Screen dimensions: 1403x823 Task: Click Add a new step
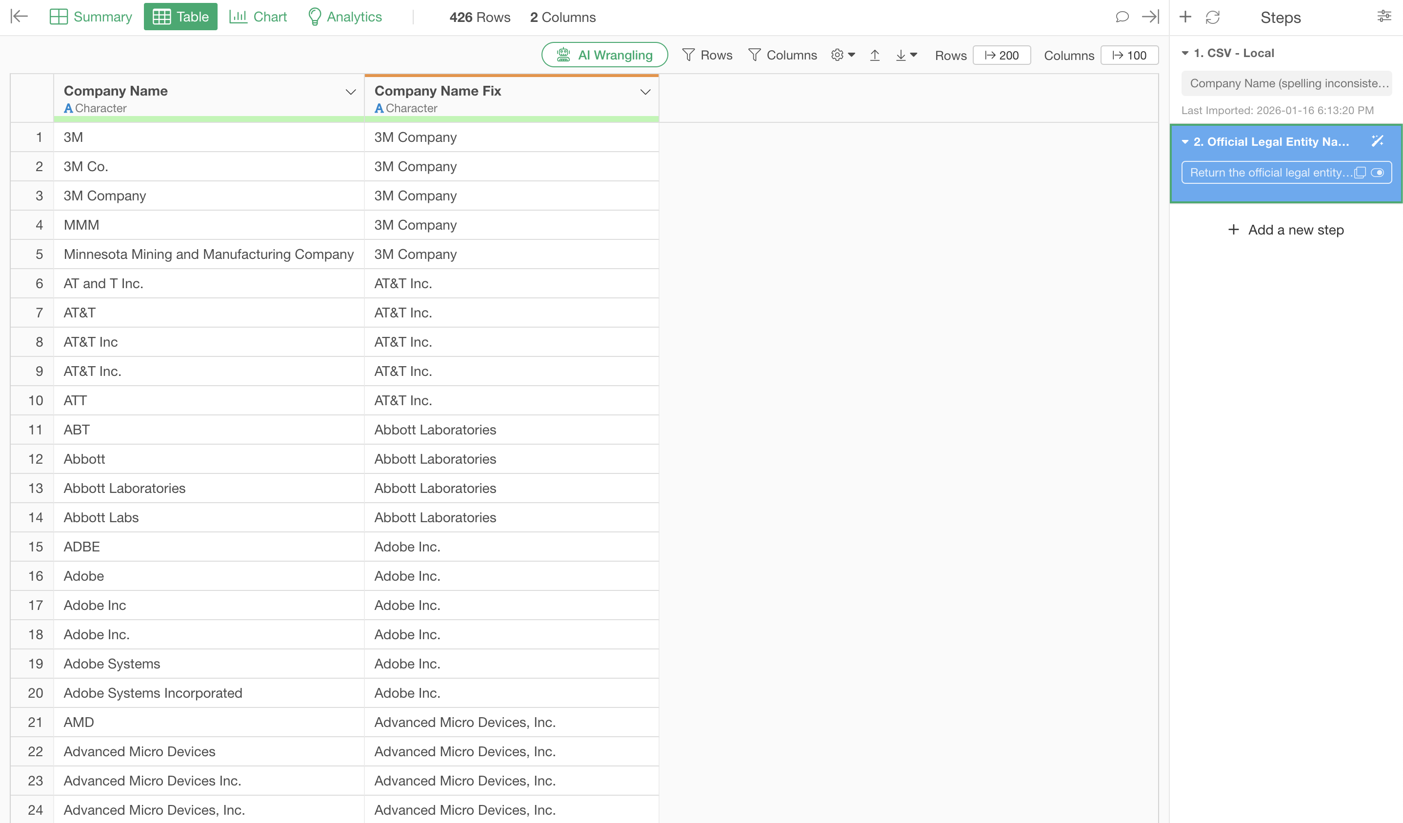pyautogui.click(x=1285, y=230)
